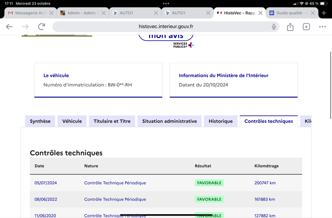Open the Véhicule tab

coord(72,121)
